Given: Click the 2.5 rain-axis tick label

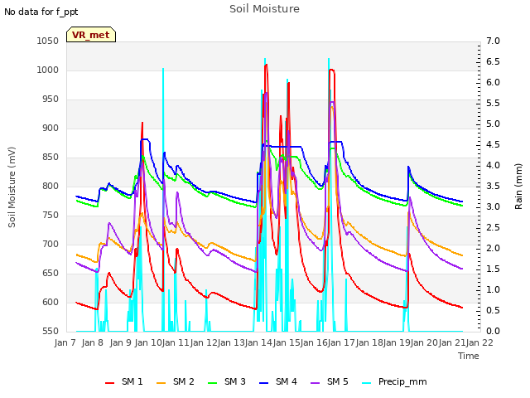Looking at the screenshot, I should click(x=494, y=227).
